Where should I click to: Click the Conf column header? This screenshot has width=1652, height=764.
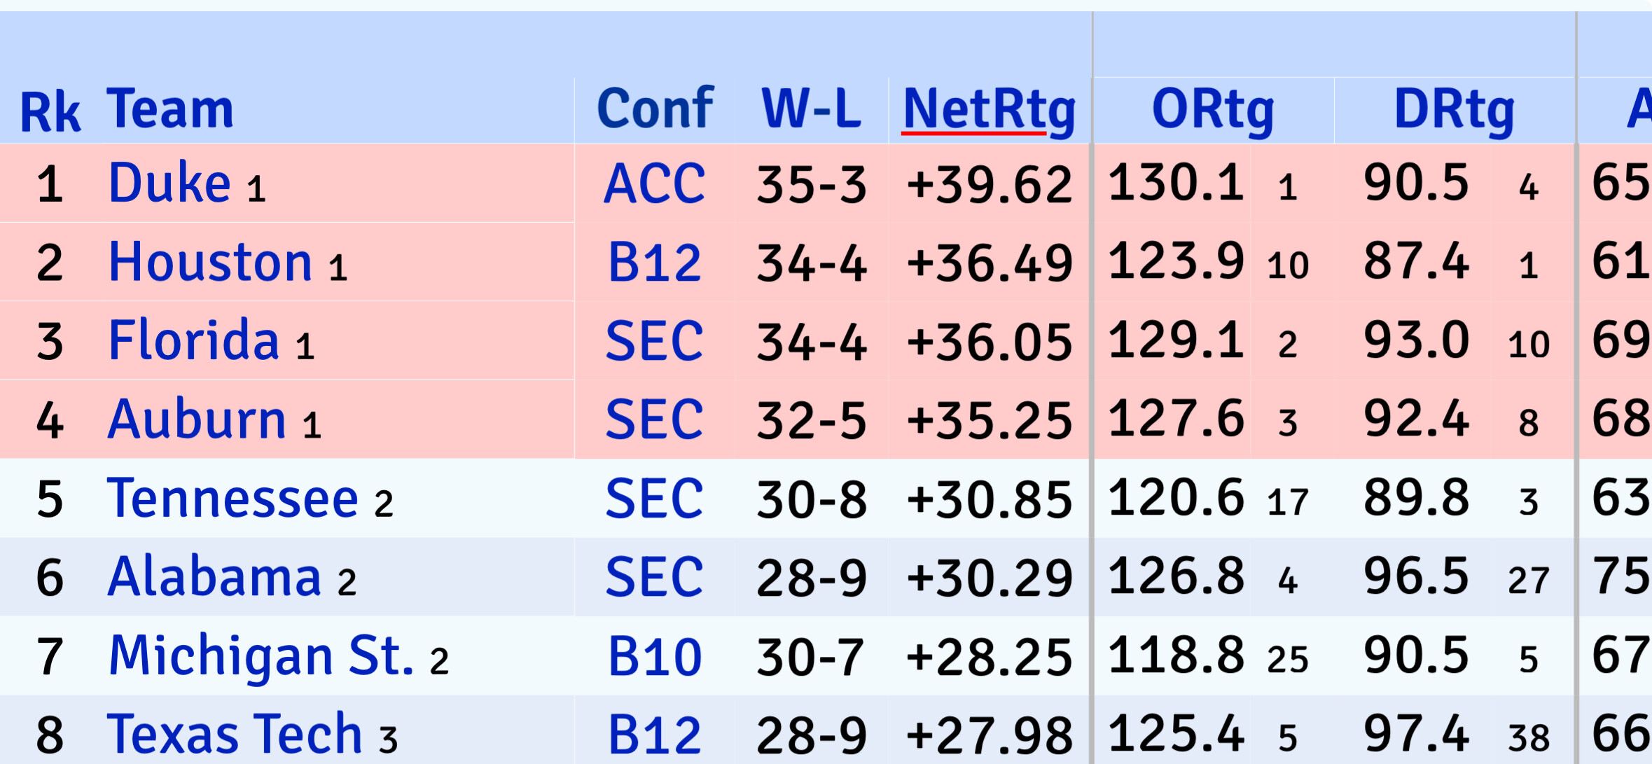click(x=655, y=110)
